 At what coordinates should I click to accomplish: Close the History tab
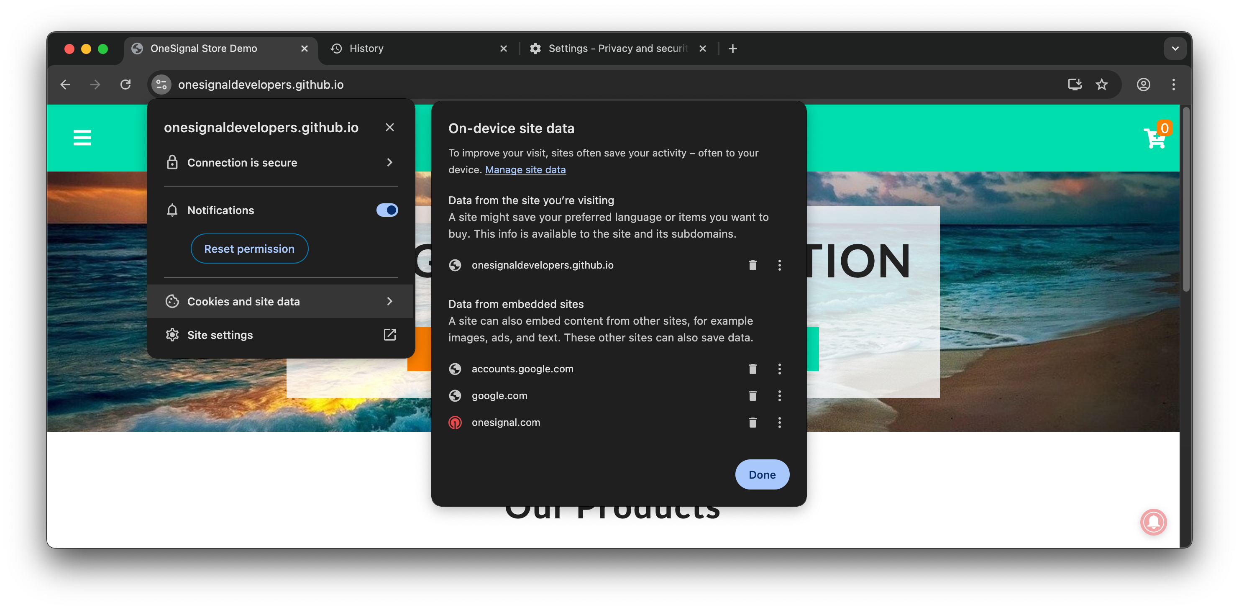[504, 49]
